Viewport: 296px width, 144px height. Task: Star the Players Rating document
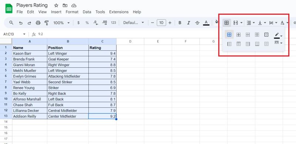click(x=56, y=6)
